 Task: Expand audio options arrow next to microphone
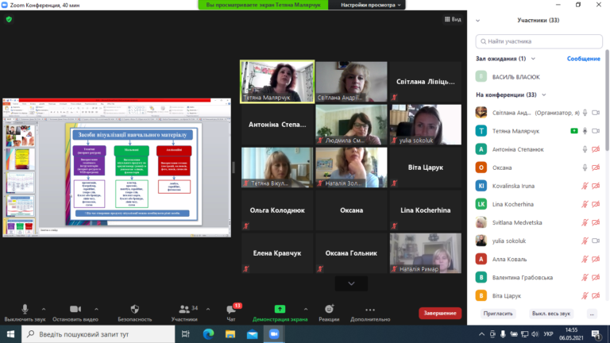pos(44,309)
